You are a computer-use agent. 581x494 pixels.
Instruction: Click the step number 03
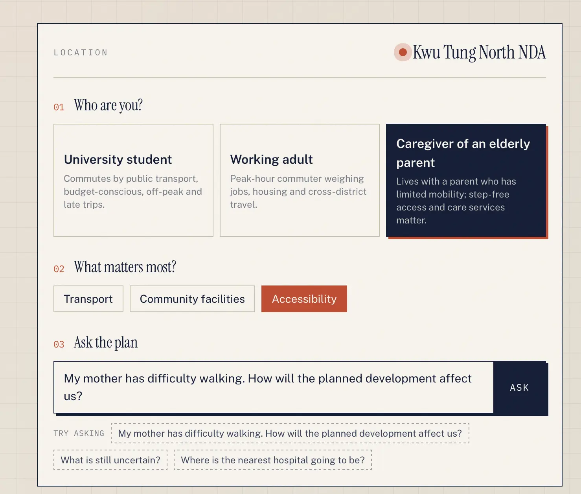click(x=59, y=344)
